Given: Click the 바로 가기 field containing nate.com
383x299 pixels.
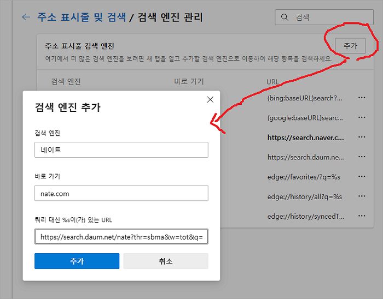Looking at the screenshot, I should 121,193.
